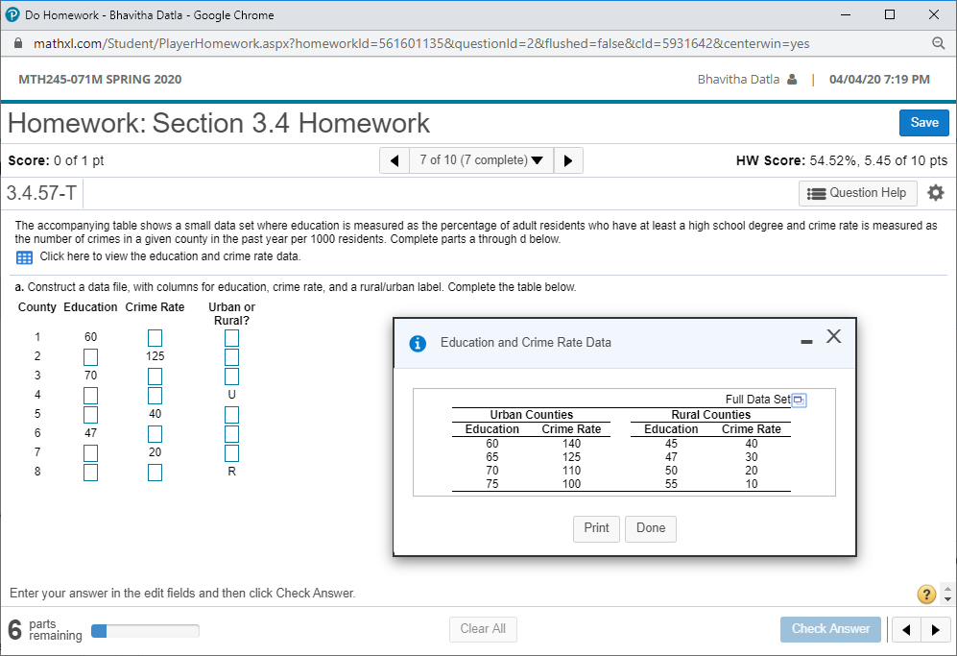Select Education input for county 4

pyautogui.click(x=90, y=395)
